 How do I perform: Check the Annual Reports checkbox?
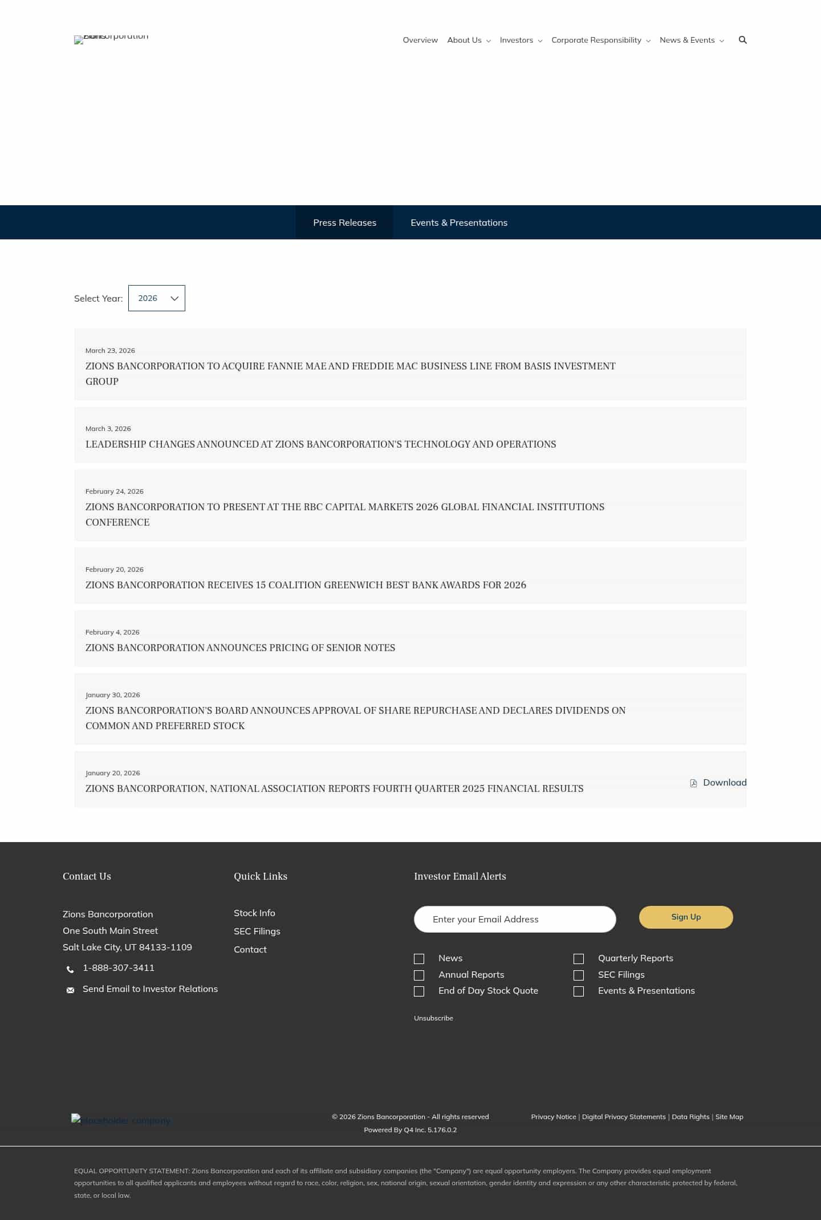(419, 975)
